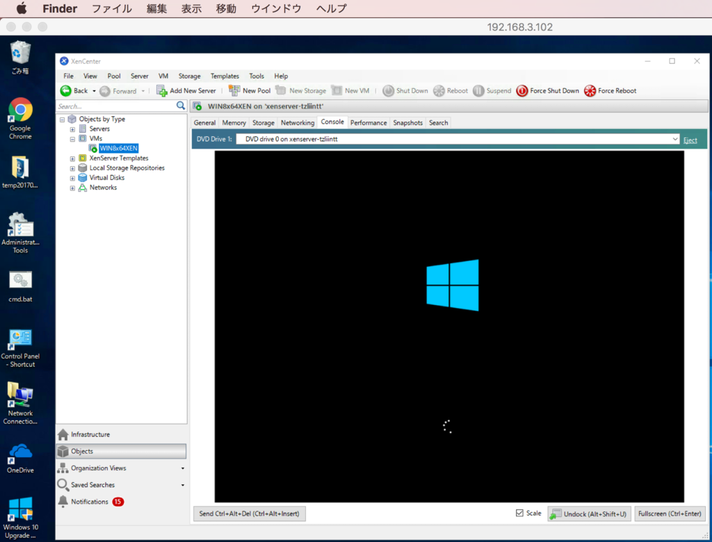Click Fullscreen (Ctrl+Enter) button
Image resolution: width=712 pixels, height=542 pixels.
[670, 514]
